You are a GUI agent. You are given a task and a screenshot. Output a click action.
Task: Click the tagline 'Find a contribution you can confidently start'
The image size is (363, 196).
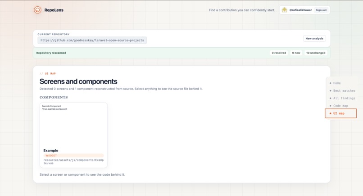coord(242,10)
